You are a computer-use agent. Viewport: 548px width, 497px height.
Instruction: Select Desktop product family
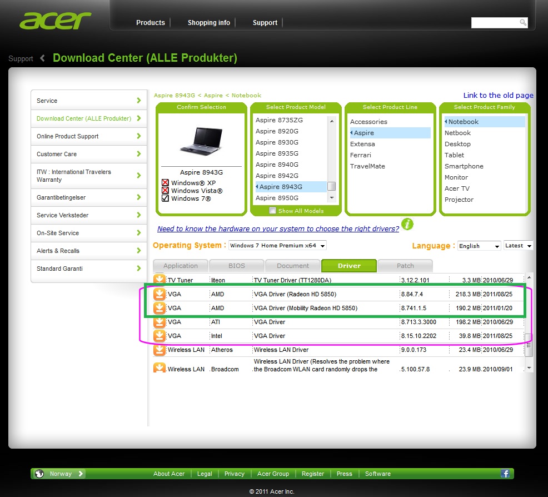pyautogui.click(x=457, y=144)
